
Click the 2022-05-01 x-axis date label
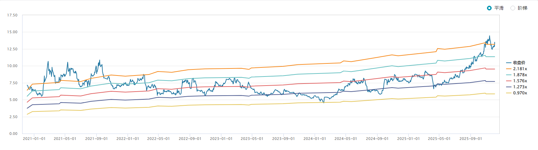click(x=159, y=139)
